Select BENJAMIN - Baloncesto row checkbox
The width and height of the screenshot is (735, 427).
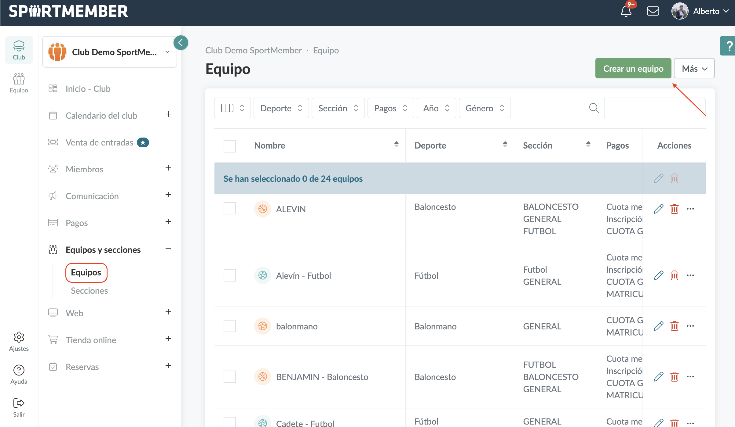[229, 377]
